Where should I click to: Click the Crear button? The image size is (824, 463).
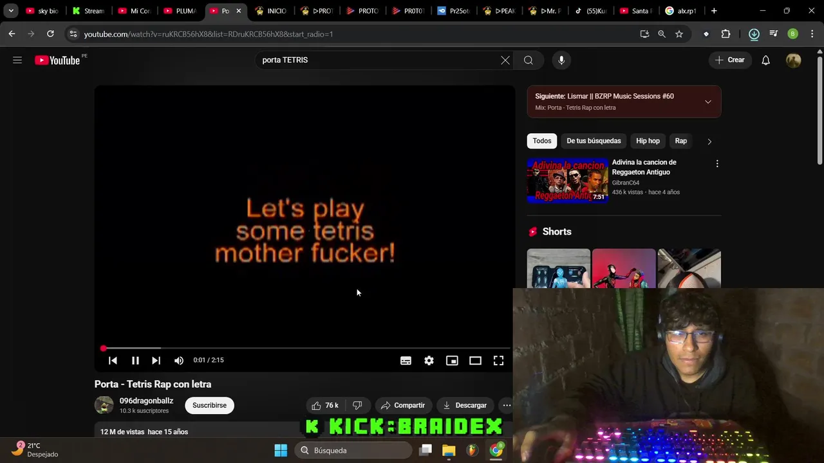point(729,60)
